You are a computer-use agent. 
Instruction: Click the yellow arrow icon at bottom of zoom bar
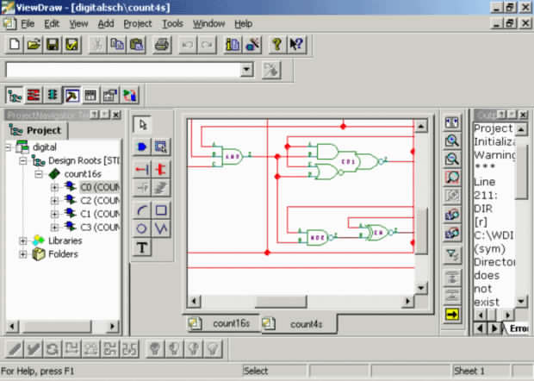(x=452, y=315)
